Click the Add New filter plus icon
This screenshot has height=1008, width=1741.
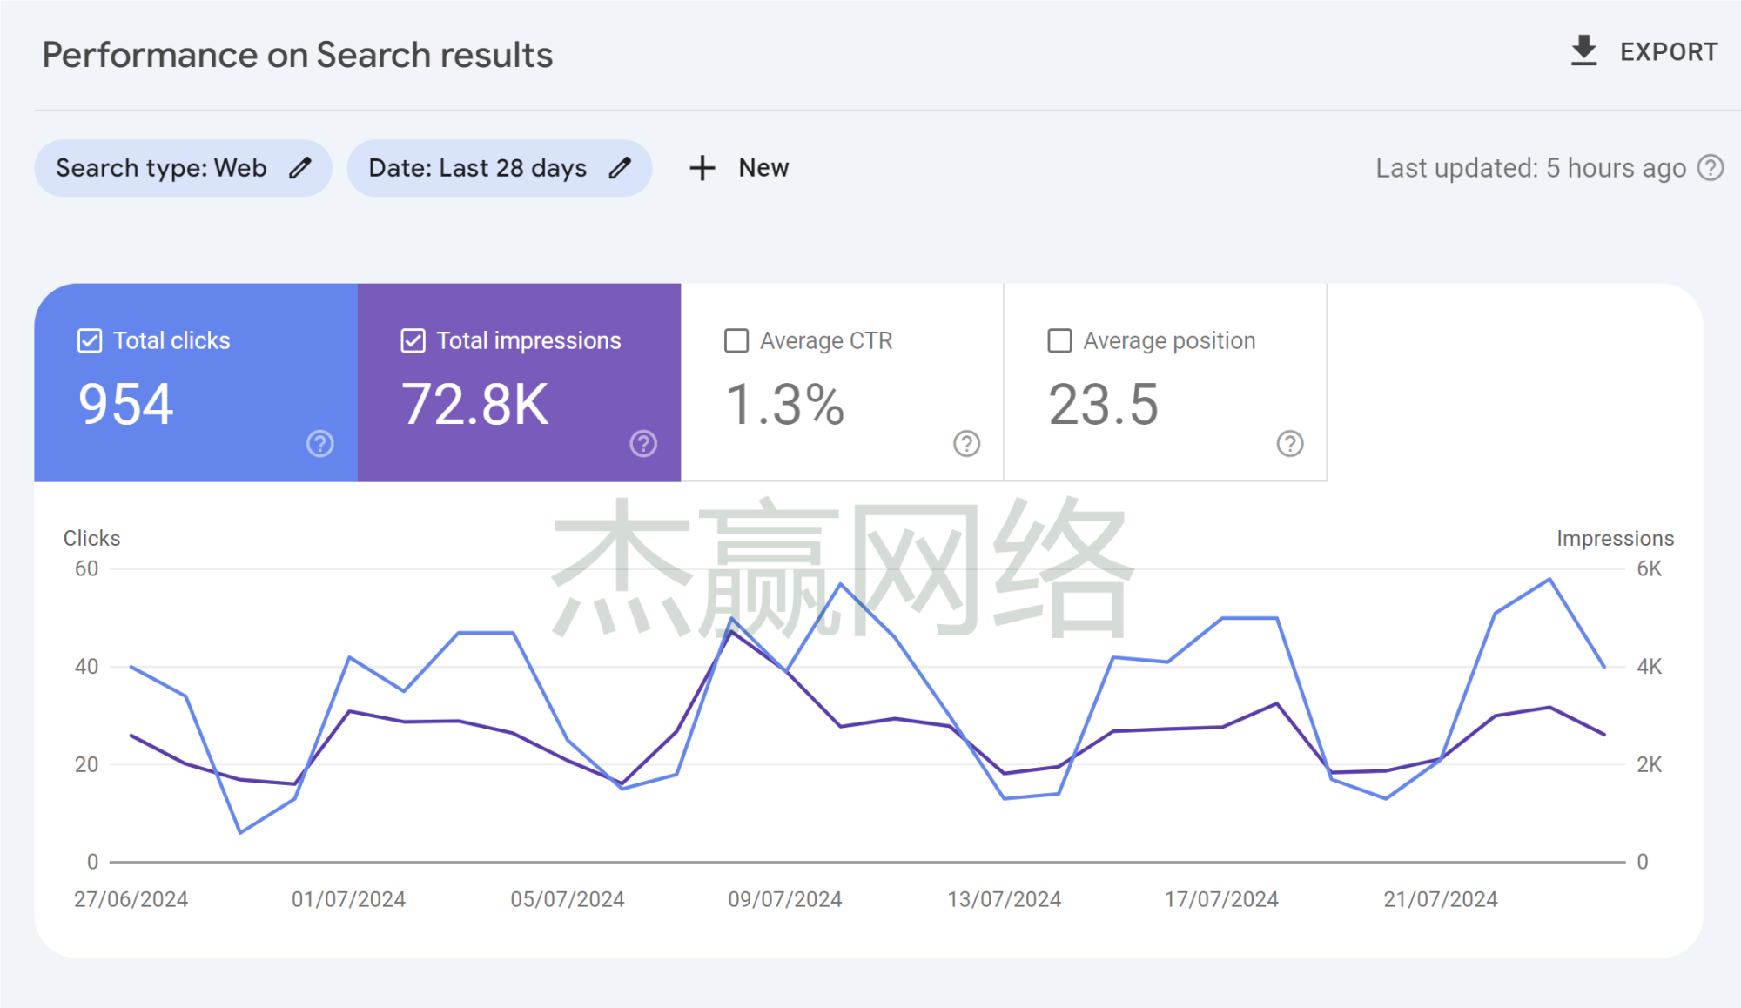point(702,168)
